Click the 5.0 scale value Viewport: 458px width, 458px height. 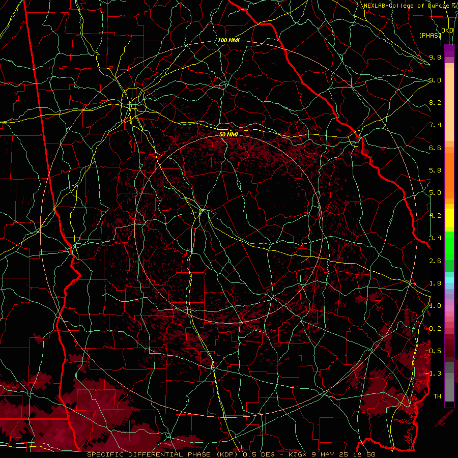(x=435, y=193)
